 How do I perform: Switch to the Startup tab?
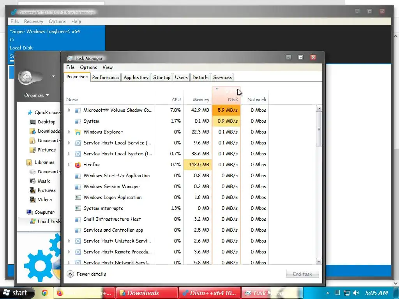[x=162, y=77]
